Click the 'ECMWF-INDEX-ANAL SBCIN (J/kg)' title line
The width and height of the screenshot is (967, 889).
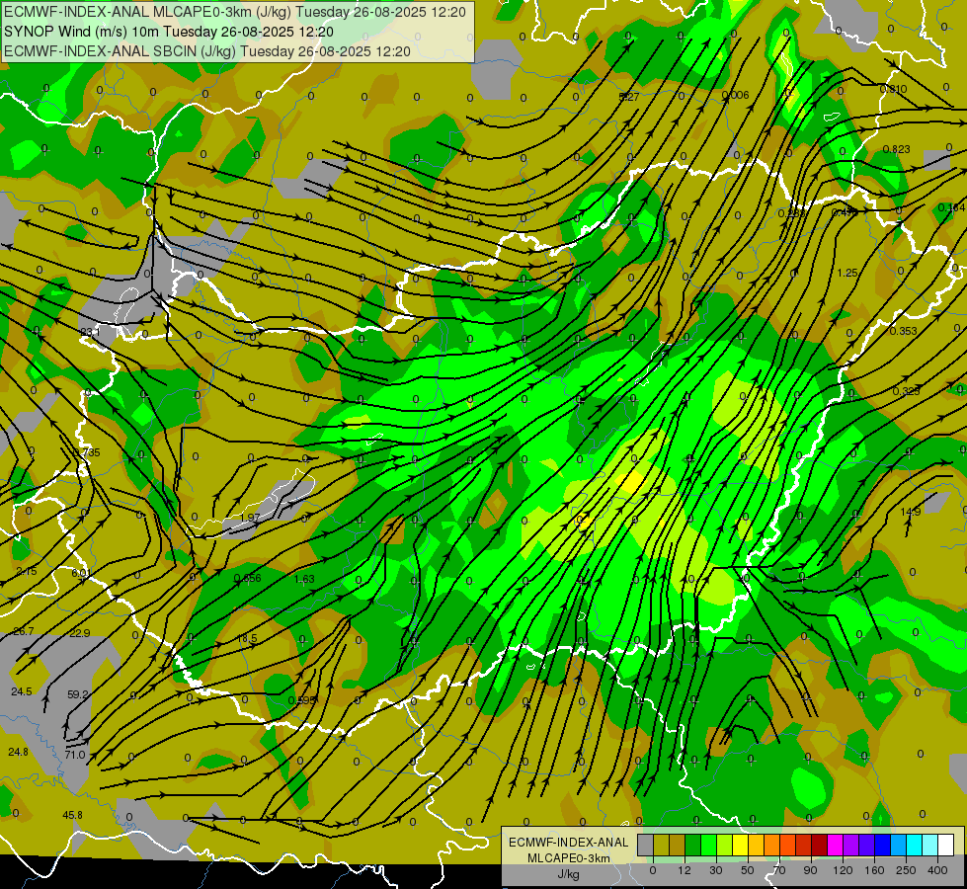(121, 51)
